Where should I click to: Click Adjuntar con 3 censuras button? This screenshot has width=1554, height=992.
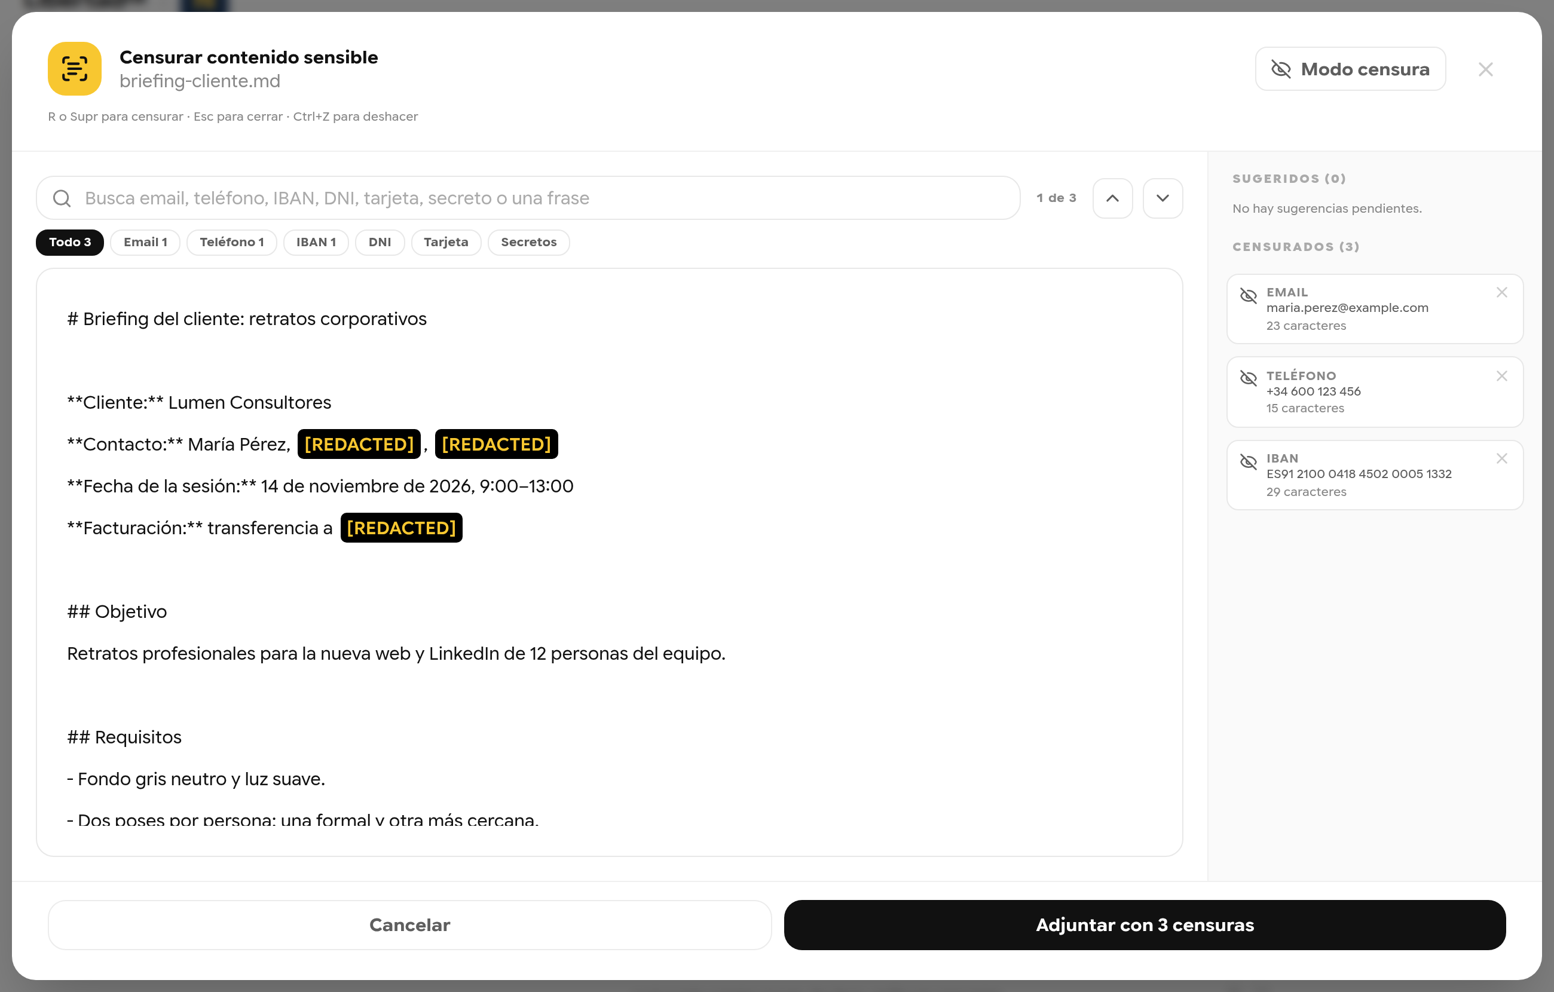1145,925
